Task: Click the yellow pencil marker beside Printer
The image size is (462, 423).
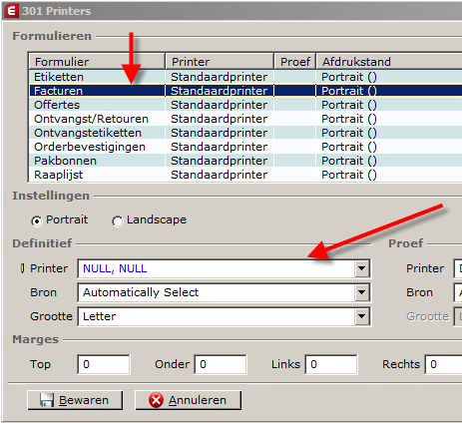Action: pyautogui.click(x=22, y=268)
